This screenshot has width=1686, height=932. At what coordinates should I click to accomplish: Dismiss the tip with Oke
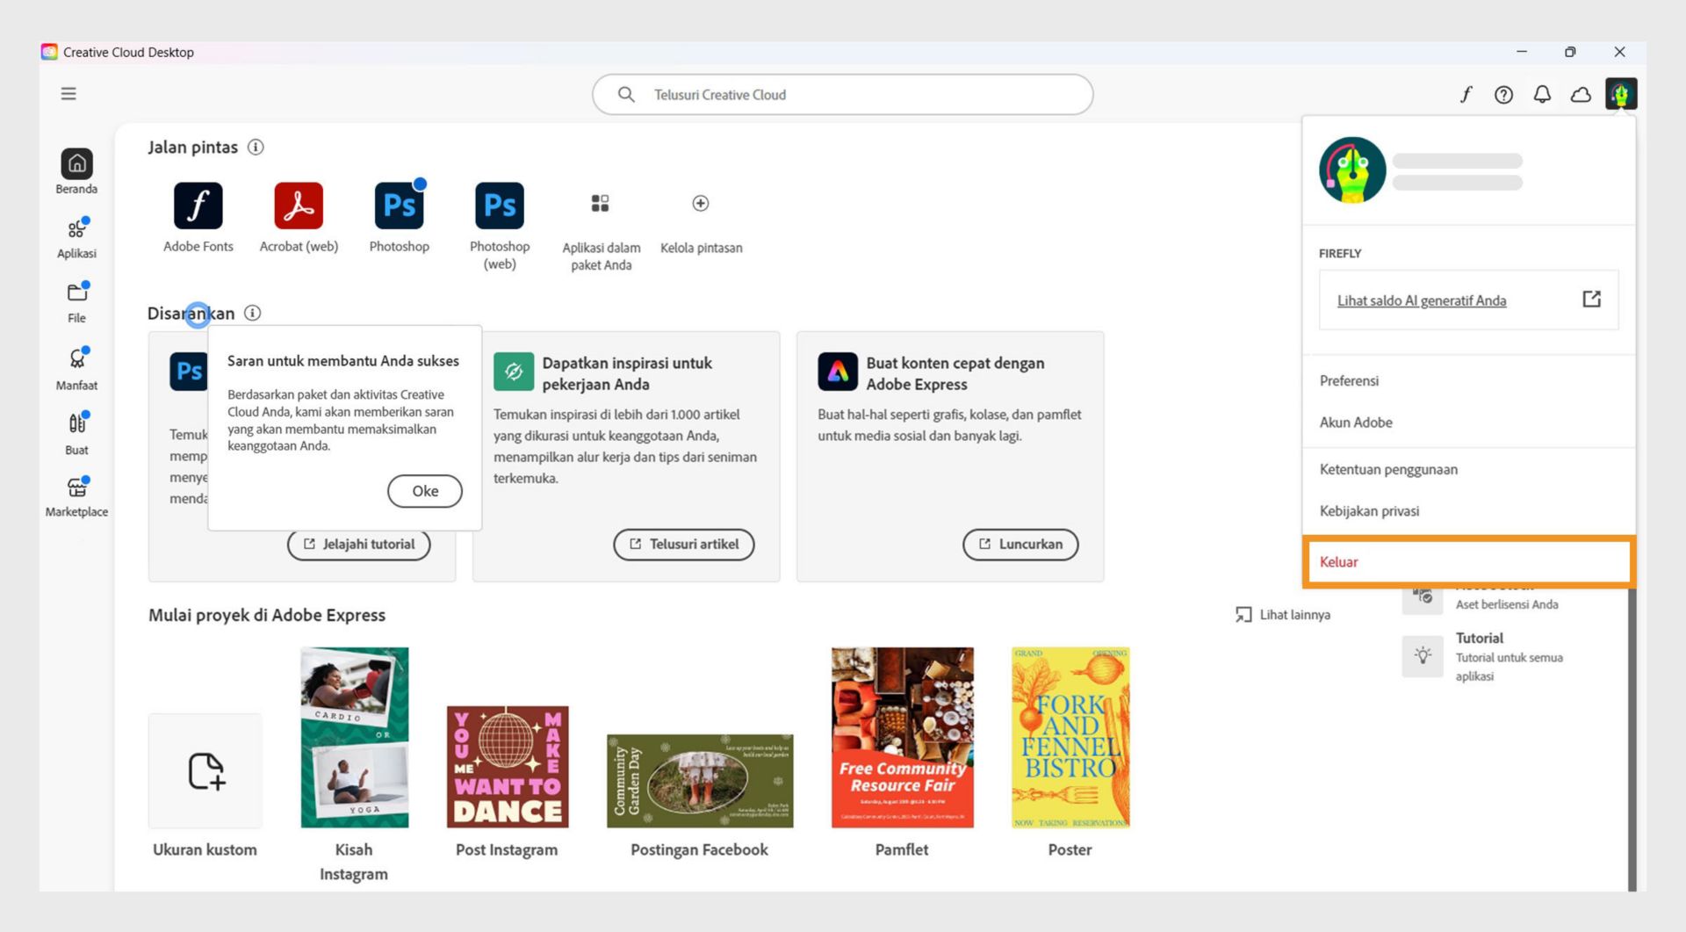pyautogui.click(x=424, y=491)
